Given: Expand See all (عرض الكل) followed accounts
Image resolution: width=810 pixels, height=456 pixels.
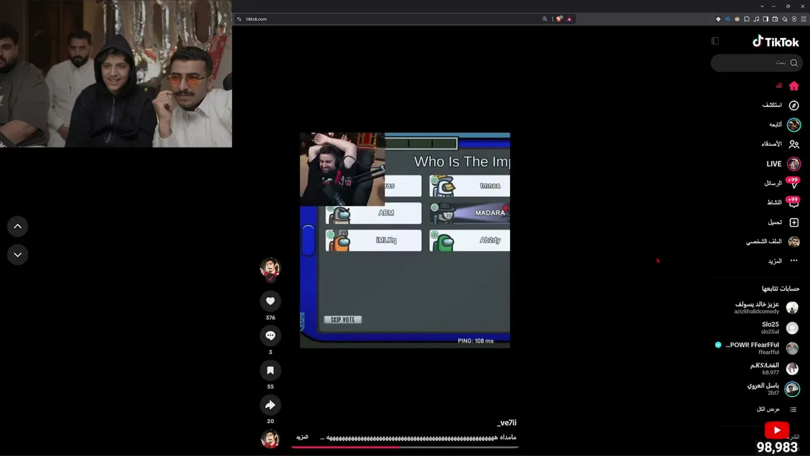Looking at the screenshot, I should 777,409.
